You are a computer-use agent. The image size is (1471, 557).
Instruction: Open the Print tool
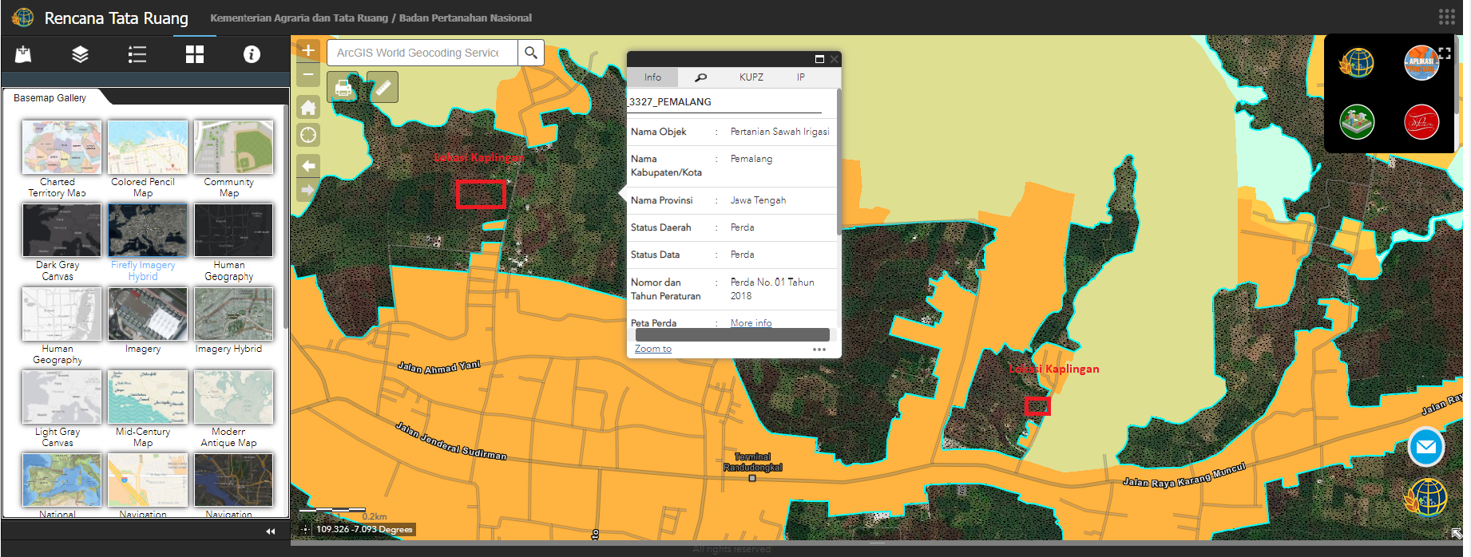(343, 88)
